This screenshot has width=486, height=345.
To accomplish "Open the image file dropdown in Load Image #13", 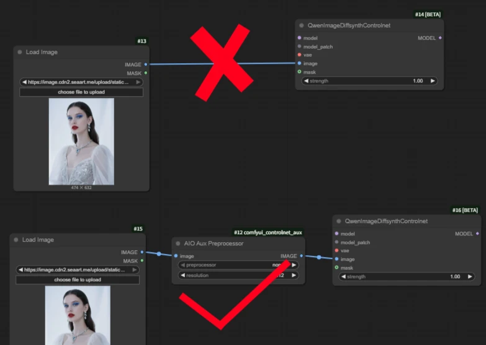I will click(81, 82).
